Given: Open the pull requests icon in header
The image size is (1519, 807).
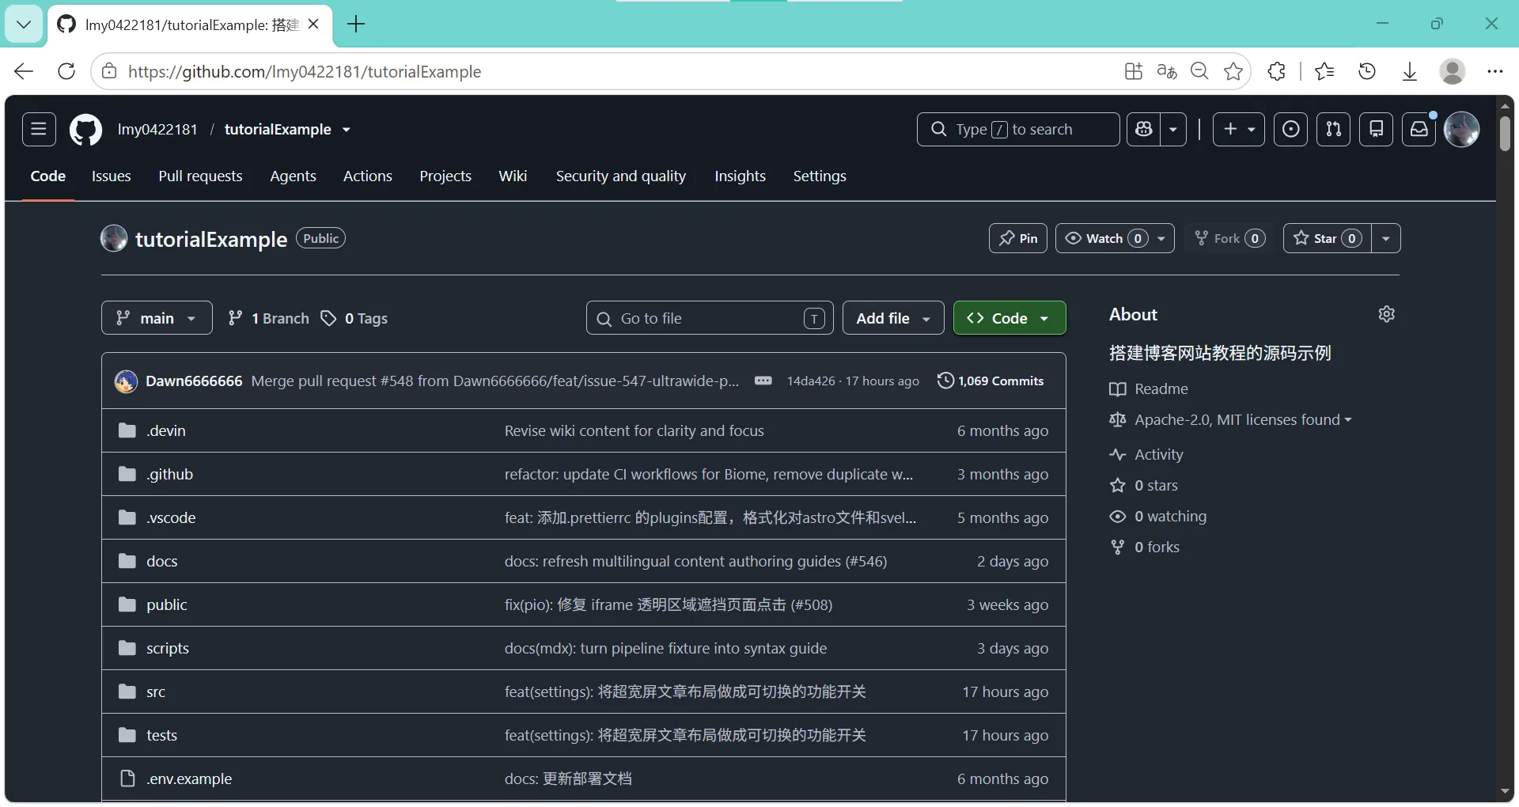Looking at the screenshot, I should point(1333,129).
